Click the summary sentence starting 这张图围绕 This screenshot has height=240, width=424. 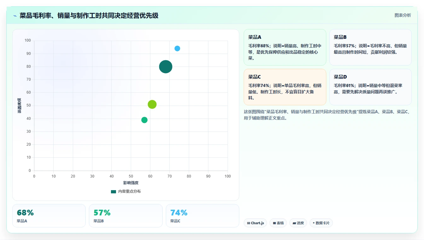327,115
